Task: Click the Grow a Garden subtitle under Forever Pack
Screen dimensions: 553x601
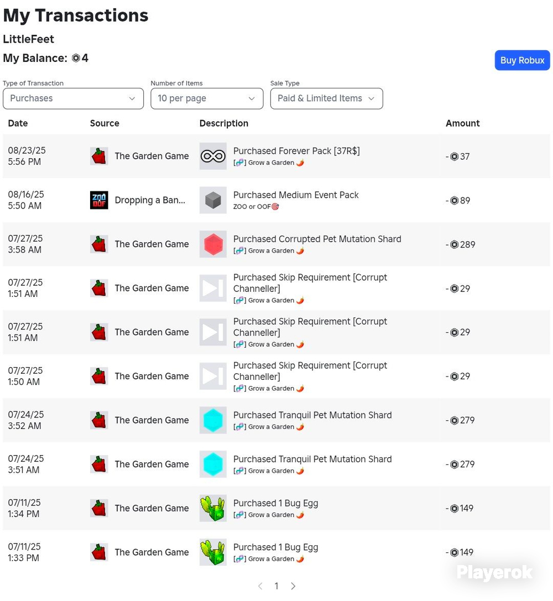Action: [x=269, y=163]
